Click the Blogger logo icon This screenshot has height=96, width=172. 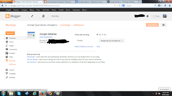pos(8,16)
